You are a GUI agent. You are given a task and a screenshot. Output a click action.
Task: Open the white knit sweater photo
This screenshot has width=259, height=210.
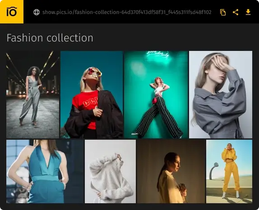(110, 171)
